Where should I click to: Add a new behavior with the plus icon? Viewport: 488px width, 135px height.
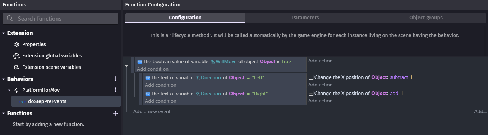[116, 79]
